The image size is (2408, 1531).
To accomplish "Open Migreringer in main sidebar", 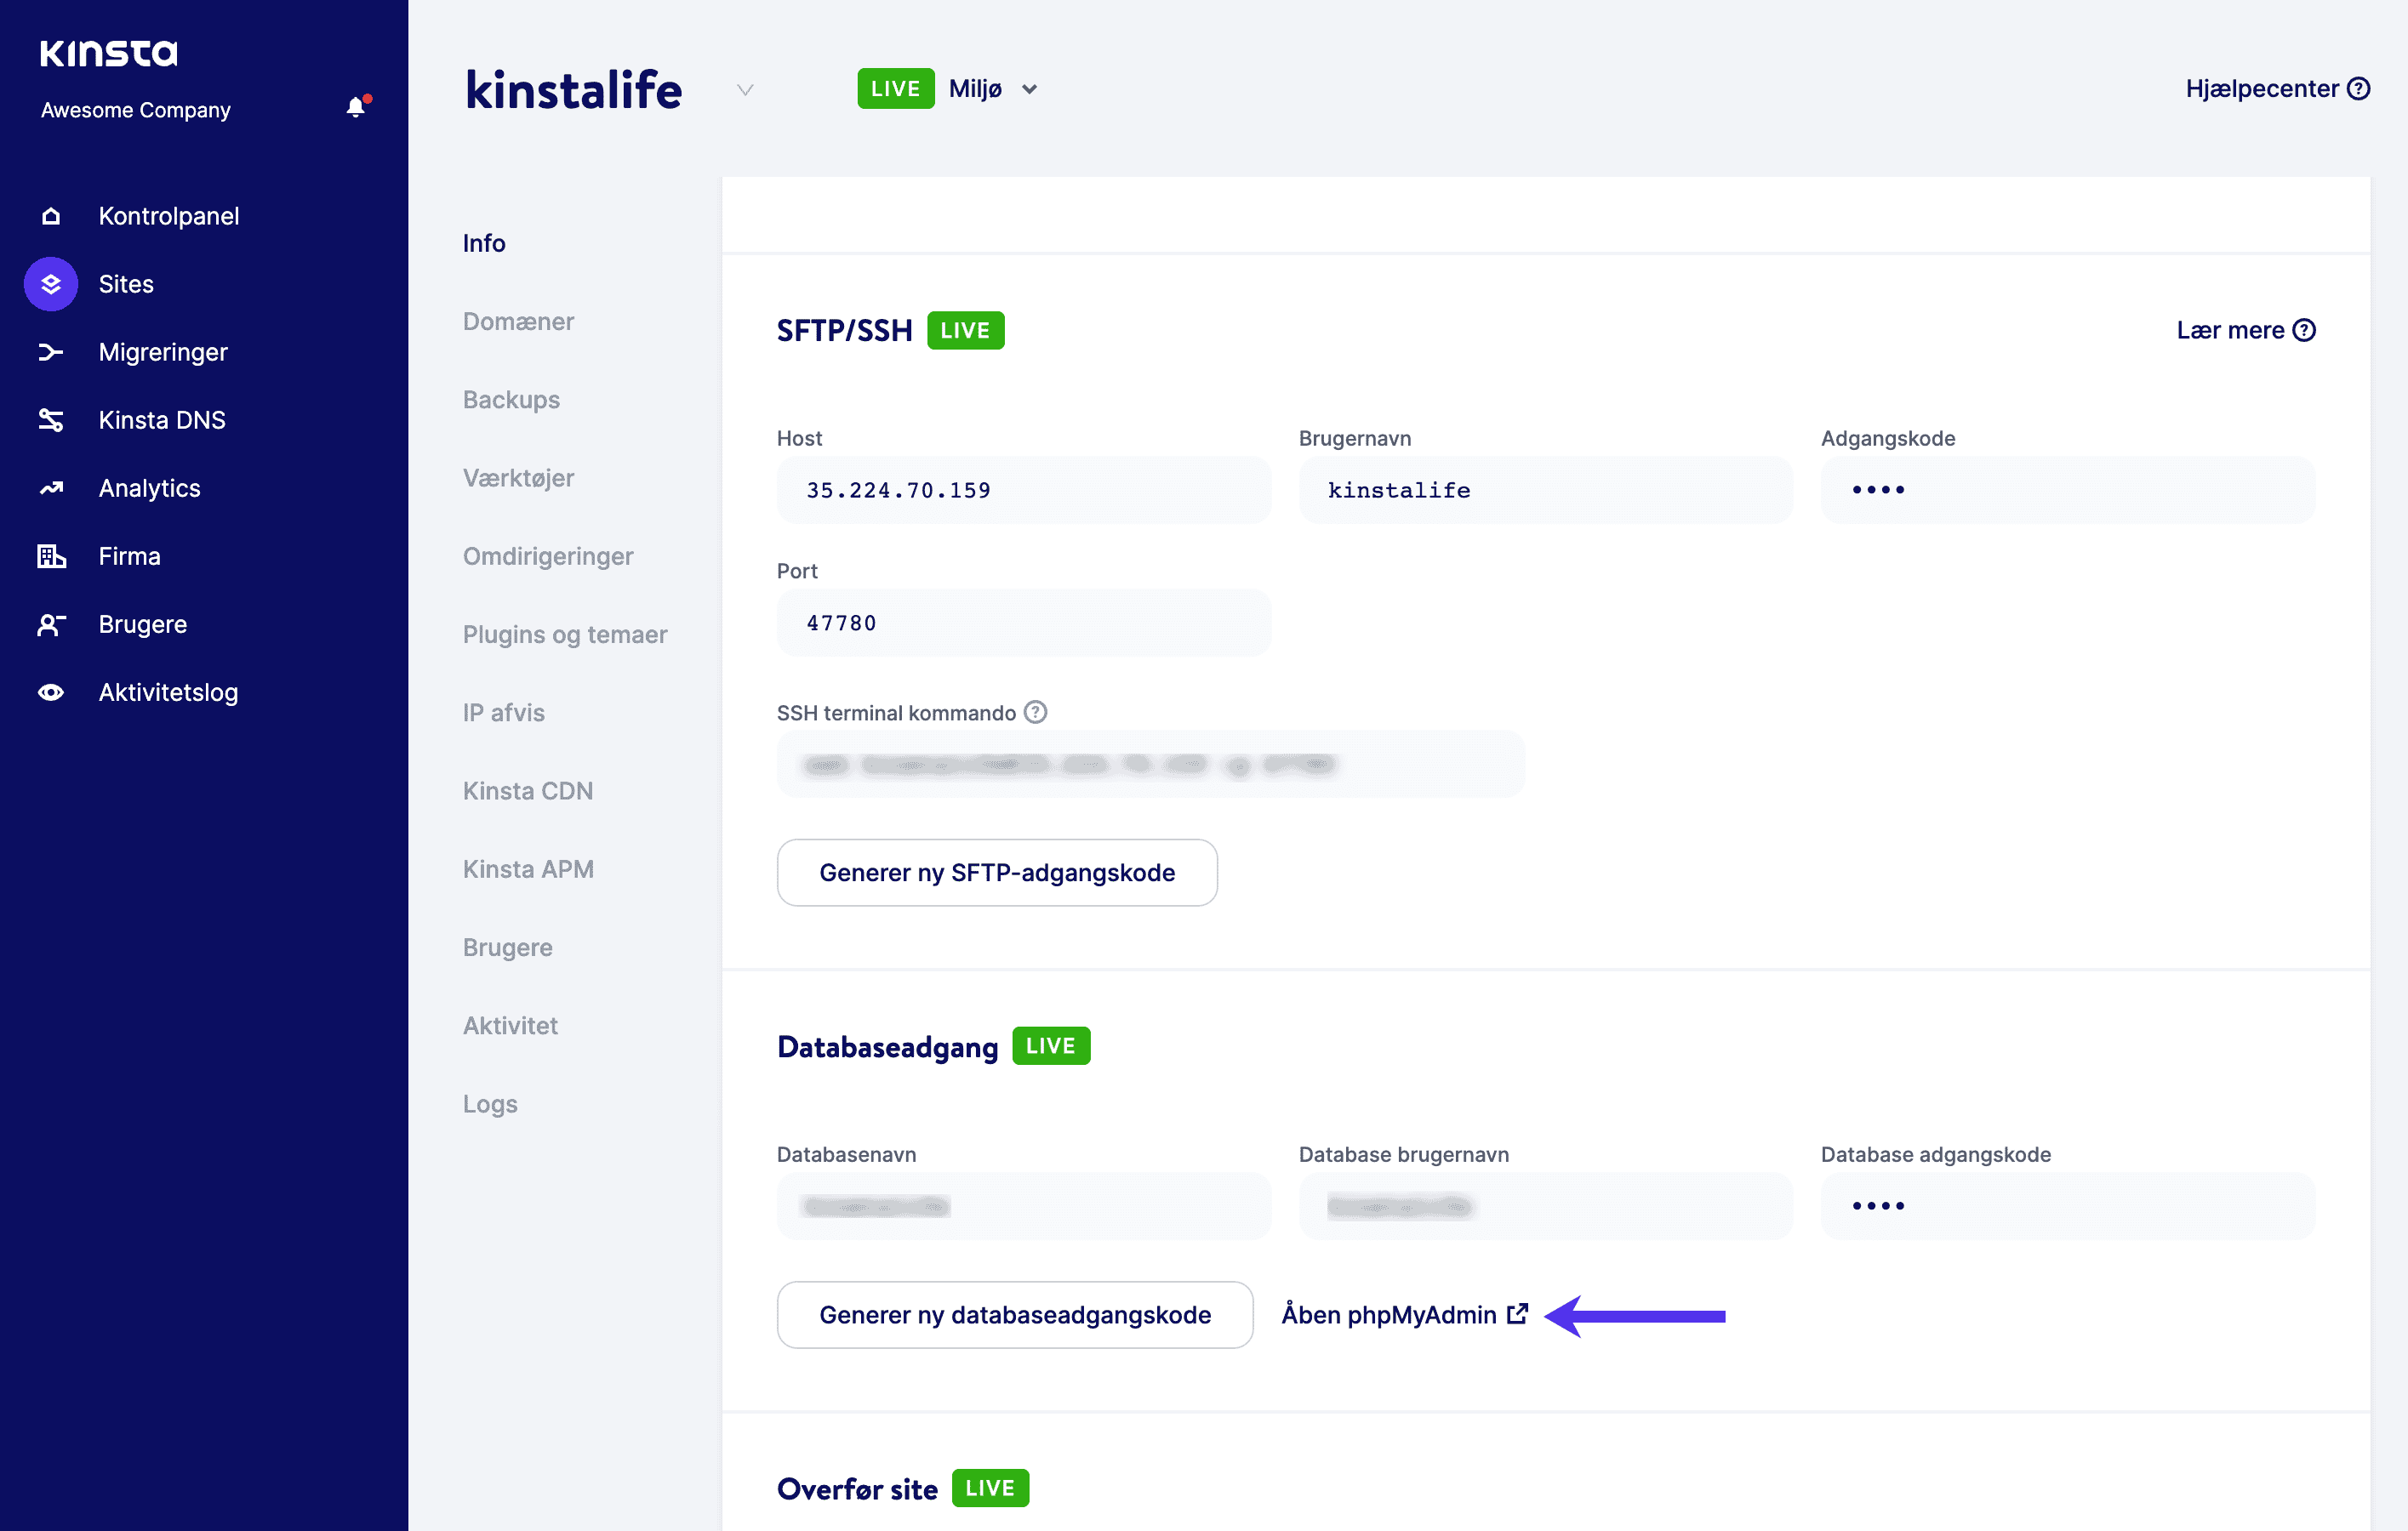I will (163, 352).
